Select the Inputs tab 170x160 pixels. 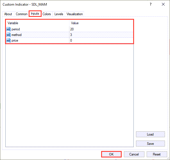(35, 14)
